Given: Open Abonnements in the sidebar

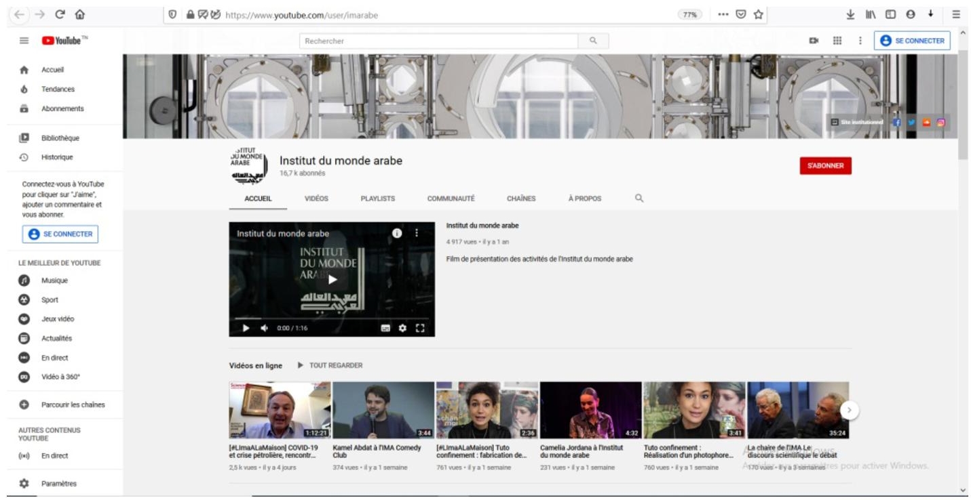Looking at the screenshot, I should coord(62,109).
